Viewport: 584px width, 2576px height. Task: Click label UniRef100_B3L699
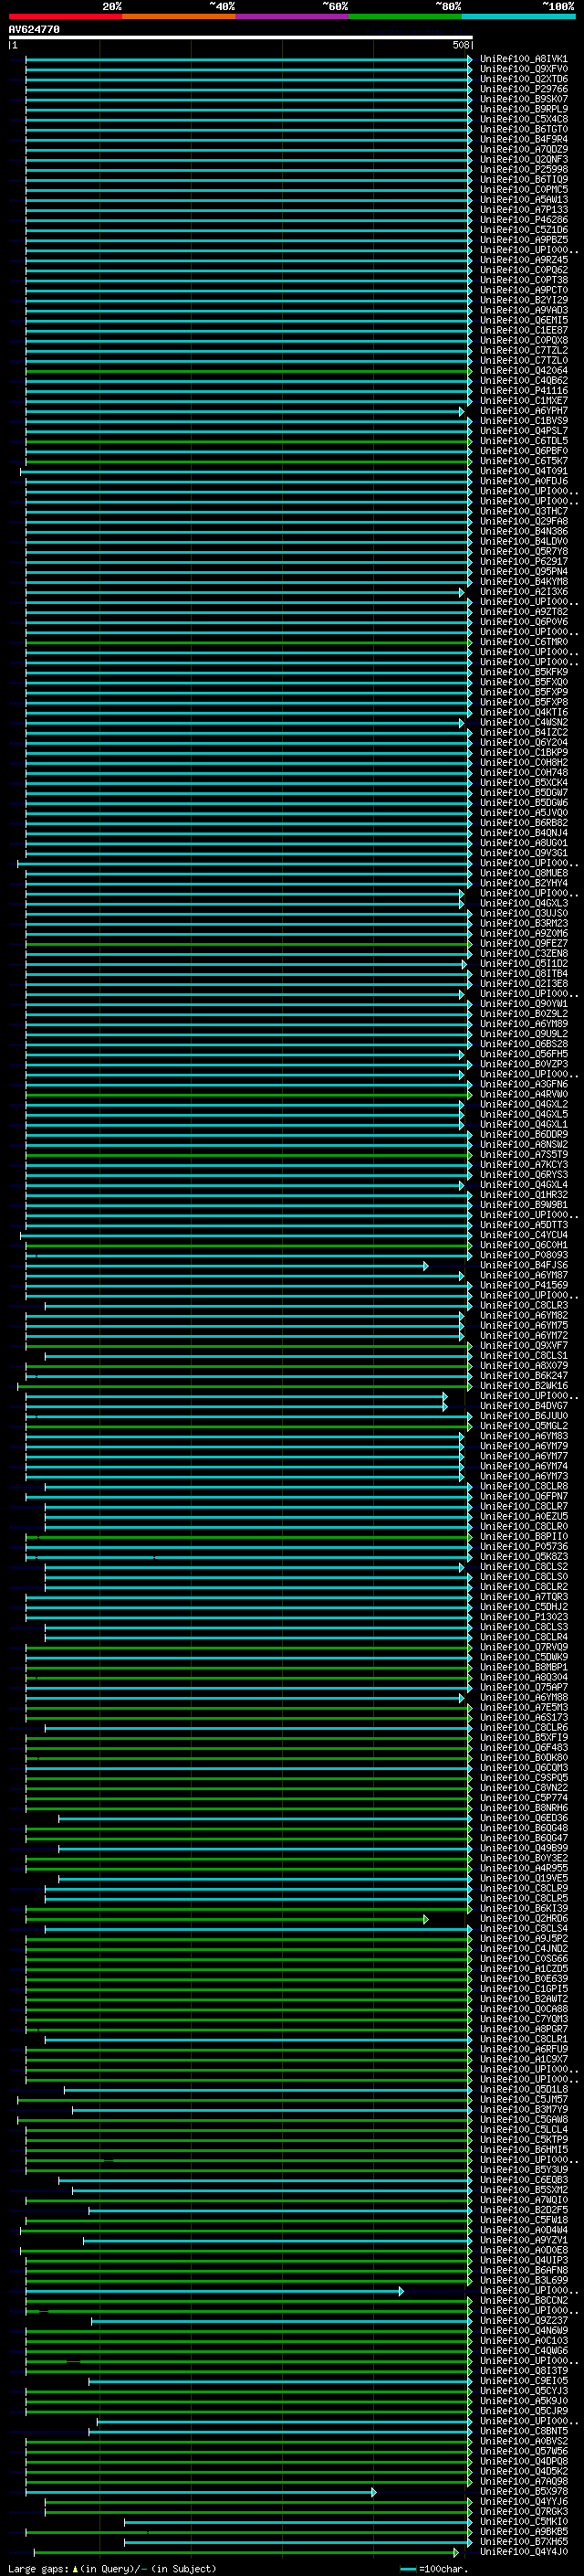[x=523, y=2280]
